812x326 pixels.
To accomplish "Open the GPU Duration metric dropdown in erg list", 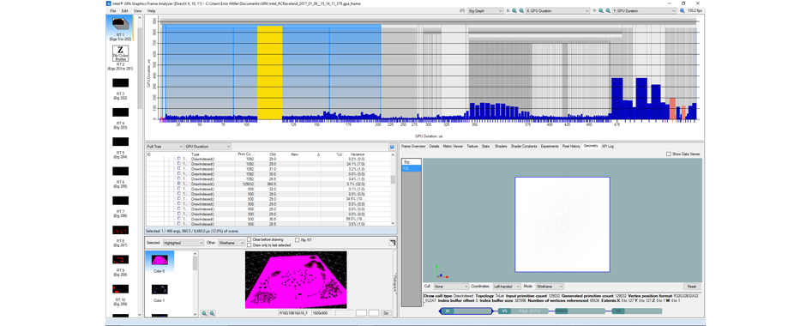I will (208, 147).
